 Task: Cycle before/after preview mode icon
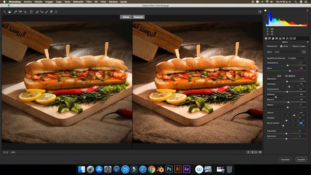[x=248, y=152]
